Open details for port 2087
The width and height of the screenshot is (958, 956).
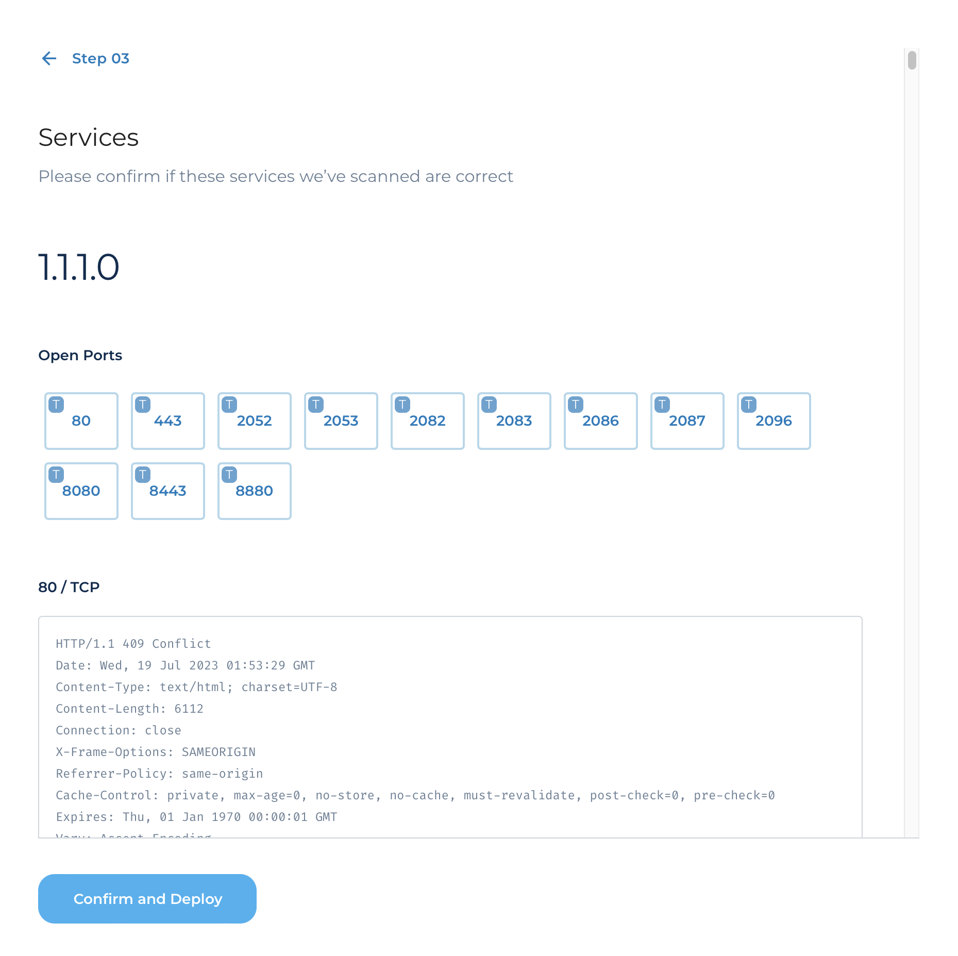687,421
